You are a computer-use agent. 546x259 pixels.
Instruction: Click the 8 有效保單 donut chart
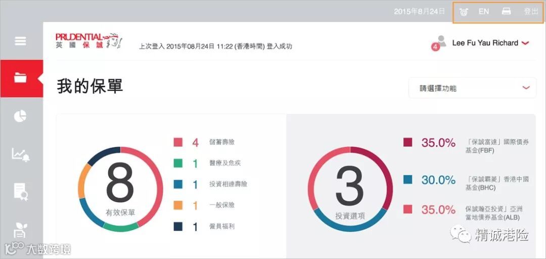click(120, 189)
